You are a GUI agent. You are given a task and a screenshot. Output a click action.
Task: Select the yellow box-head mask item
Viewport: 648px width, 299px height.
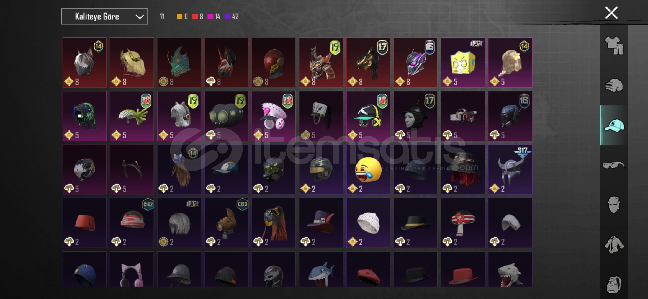point(463,63)
